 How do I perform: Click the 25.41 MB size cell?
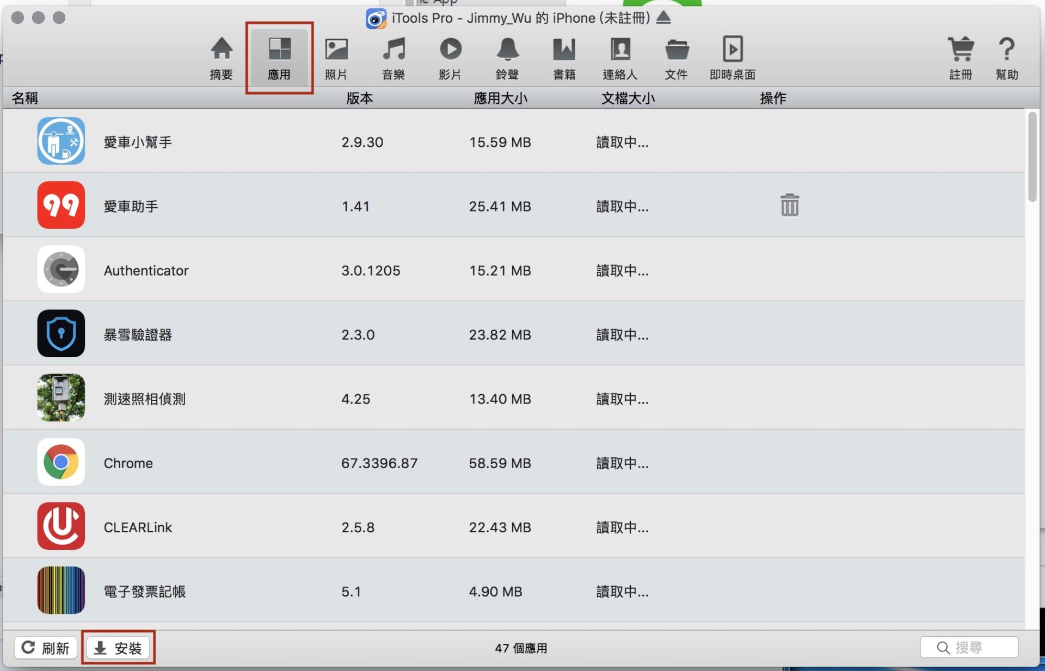[500, 206]
